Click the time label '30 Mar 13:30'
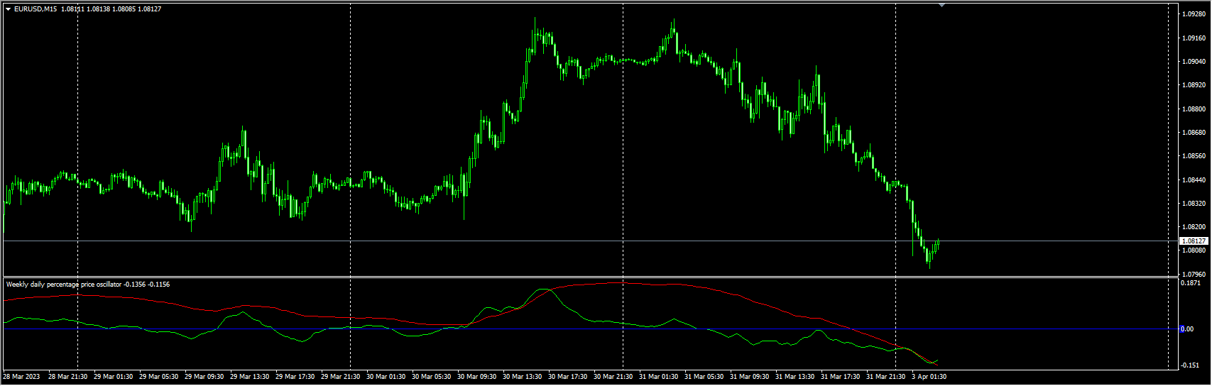Image resolution: width=1212 pixels, height=386 pixels. tap(522, 377)
